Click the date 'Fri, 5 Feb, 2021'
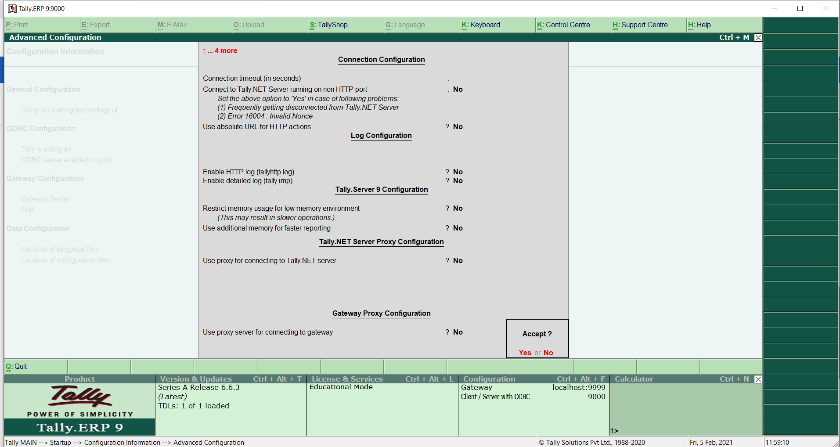 coord(711,442)
